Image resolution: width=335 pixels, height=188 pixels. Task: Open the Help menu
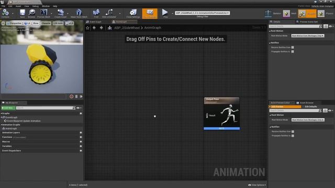pyautogui.click(x=55, y=6)
